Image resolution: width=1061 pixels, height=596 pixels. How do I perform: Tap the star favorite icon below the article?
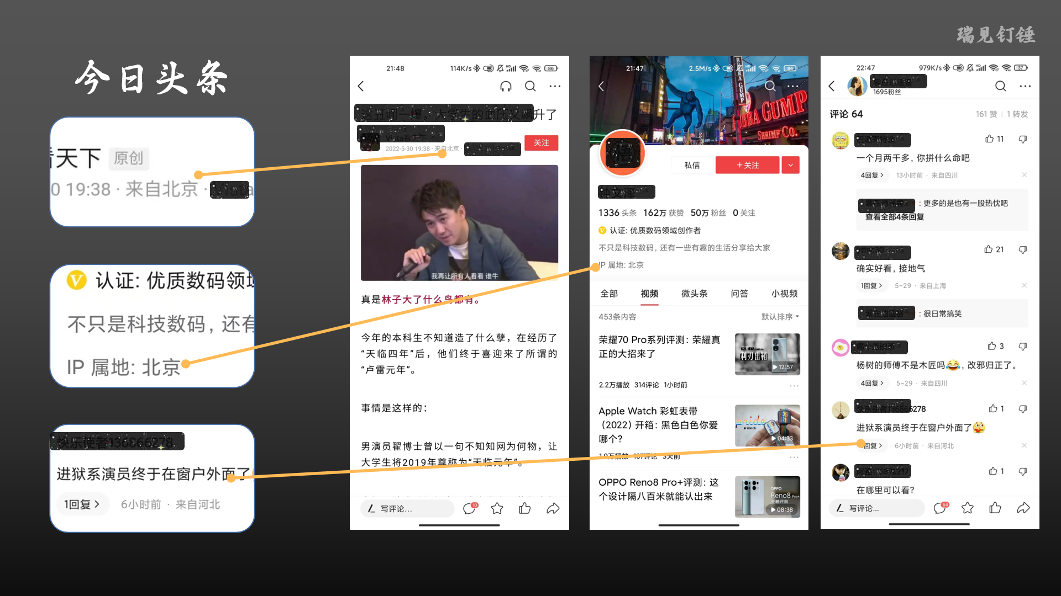[497, 508]
